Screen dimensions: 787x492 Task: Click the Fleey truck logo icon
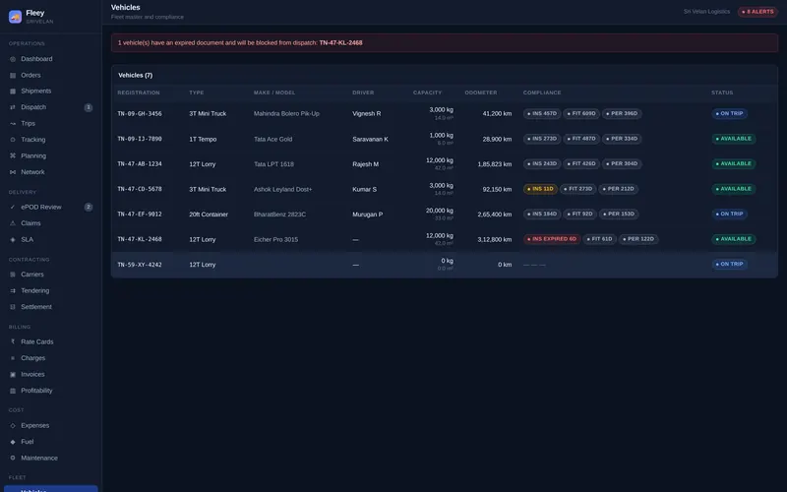(15, 17)
